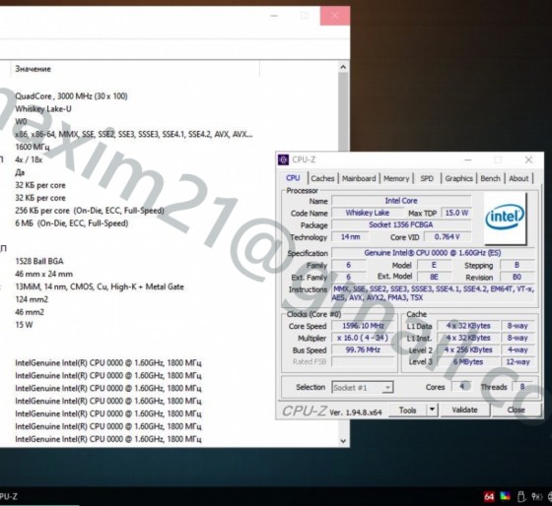552x506 pixels.
Task: Click the scrollbar down arrow in background window
Action: pos(343,441)
